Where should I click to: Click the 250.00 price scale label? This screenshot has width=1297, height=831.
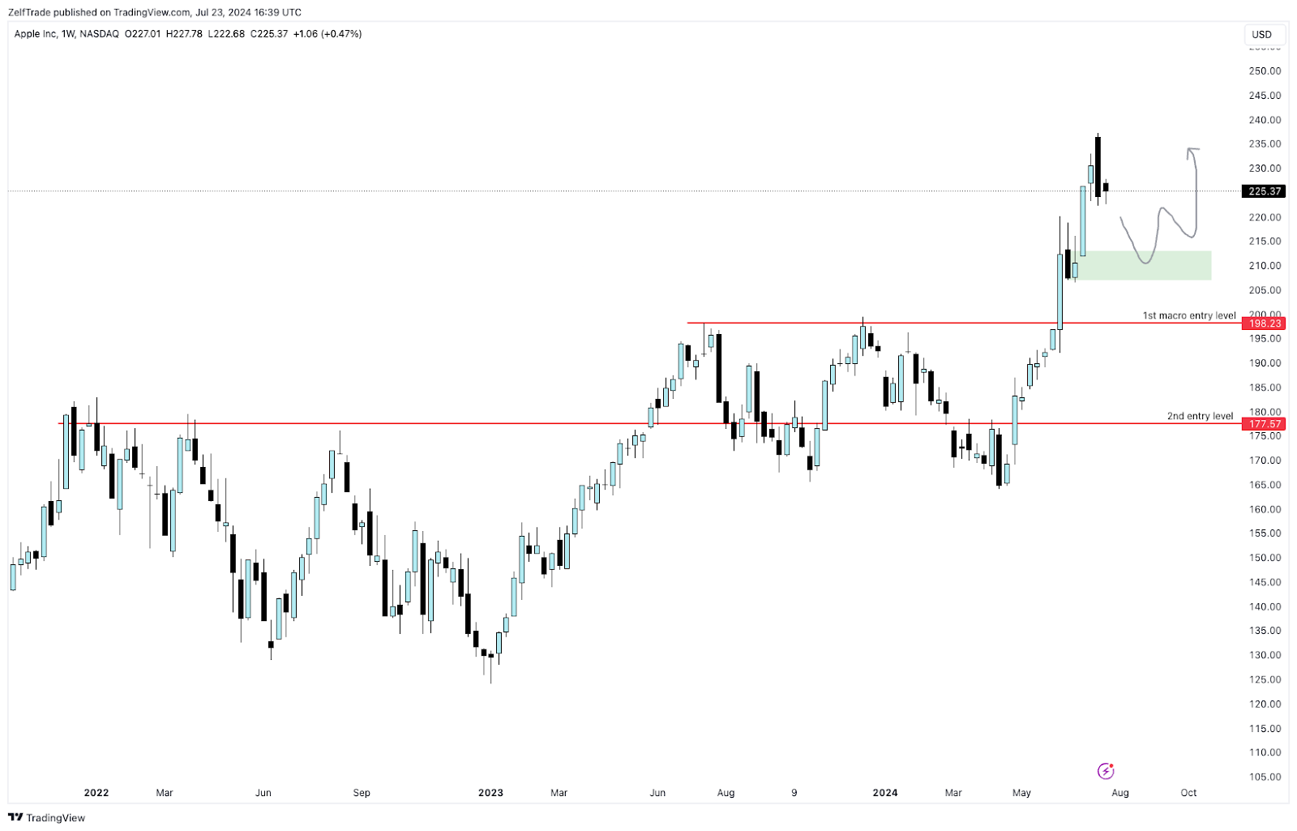pyautogui.click(x=1264, y=71)
